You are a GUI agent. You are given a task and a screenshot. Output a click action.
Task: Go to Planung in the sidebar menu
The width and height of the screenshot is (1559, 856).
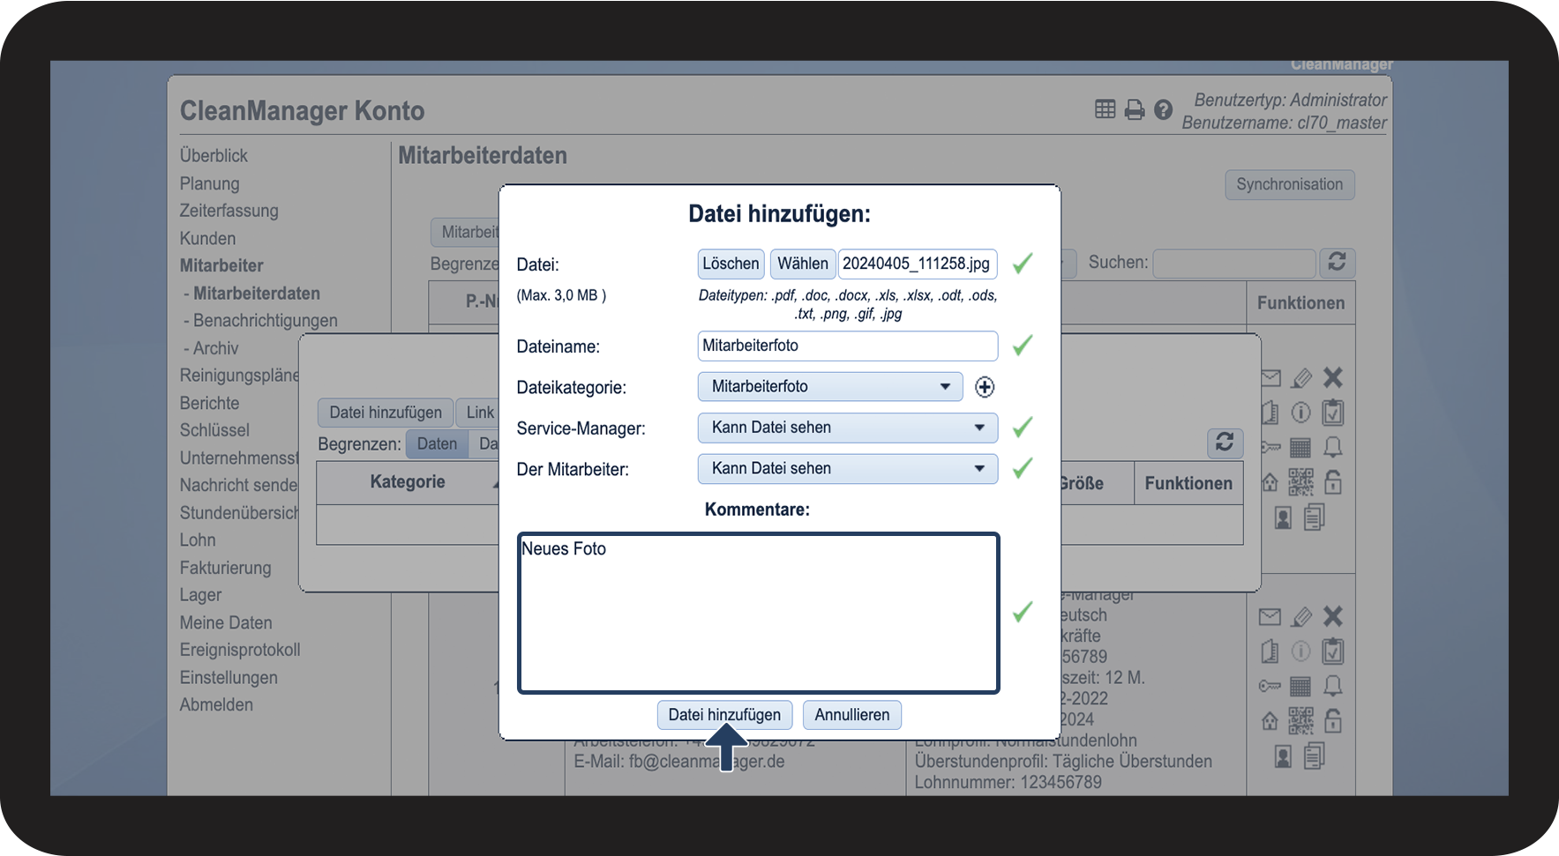(x=209, y=183)
